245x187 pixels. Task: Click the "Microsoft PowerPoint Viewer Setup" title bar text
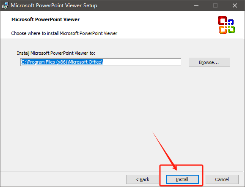(54, 5)
